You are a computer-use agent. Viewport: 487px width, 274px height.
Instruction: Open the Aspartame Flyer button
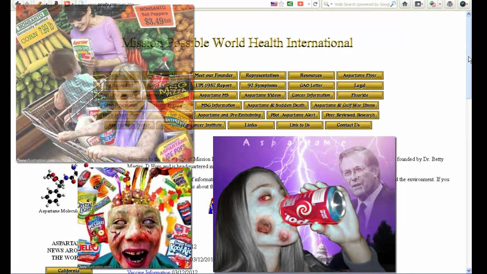pos(360,75)
